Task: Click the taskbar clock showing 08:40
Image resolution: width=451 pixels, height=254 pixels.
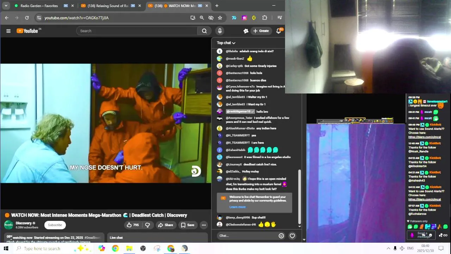Action: tap(425, 248)
